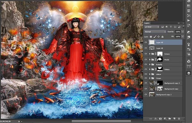The image size is (192, 123).
Task: Open the Normal blend mode dropdown
Action: (155, 32)
